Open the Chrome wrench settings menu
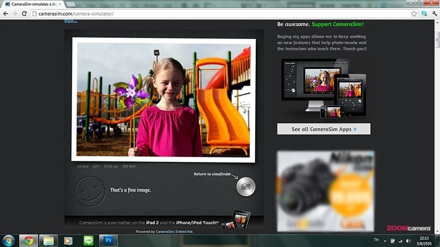 435,13
